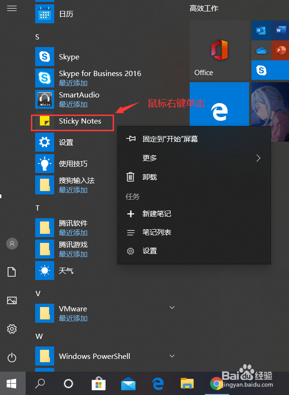Viewport: 289px width, 395px height.
Task: Select 固定到"开始"屏幕 in context menu
Action: (x=194, y=139)
